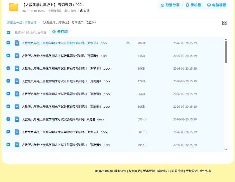The image size is (235, 182).
Task: Open 权利声明 footer link
Action: point(134,171)
